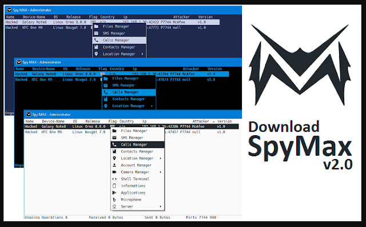
Task: Expand Location Manager submenu arrow, white window
Action: point(160,159)
